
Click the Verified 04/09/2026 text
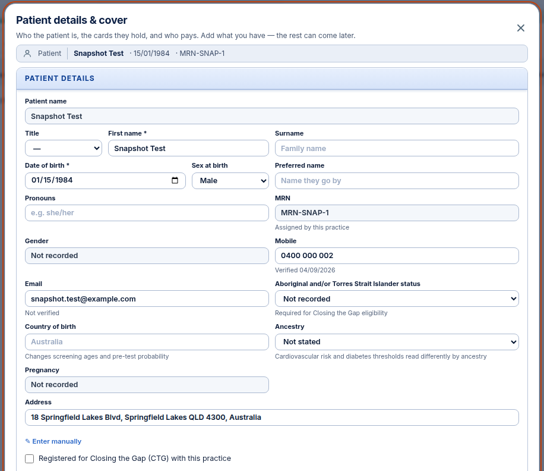coord(305,270)
